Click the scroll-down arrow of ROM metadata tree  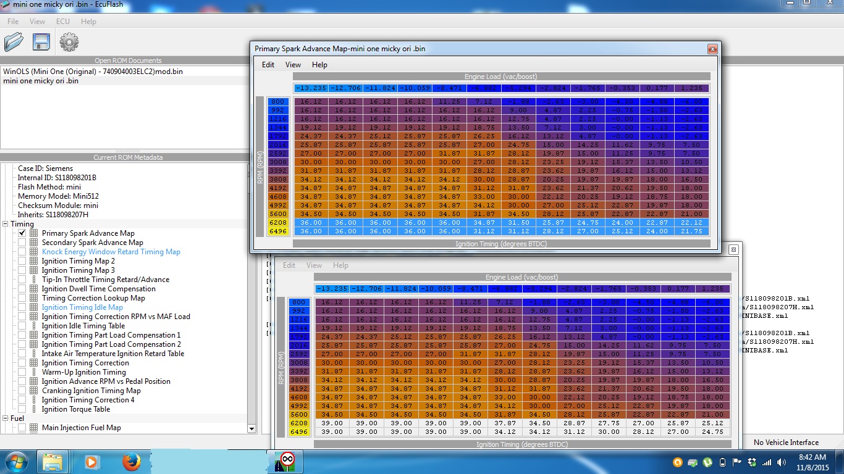click(251, 428)
